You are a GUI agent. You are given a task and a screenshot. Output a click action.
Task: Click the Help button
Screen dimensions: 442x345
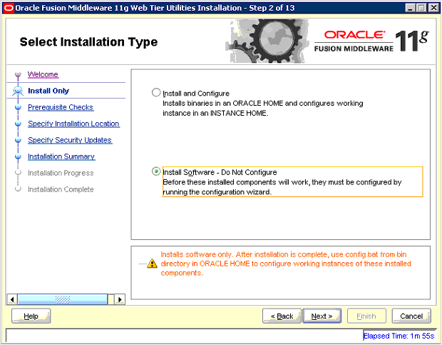(31, 316)
